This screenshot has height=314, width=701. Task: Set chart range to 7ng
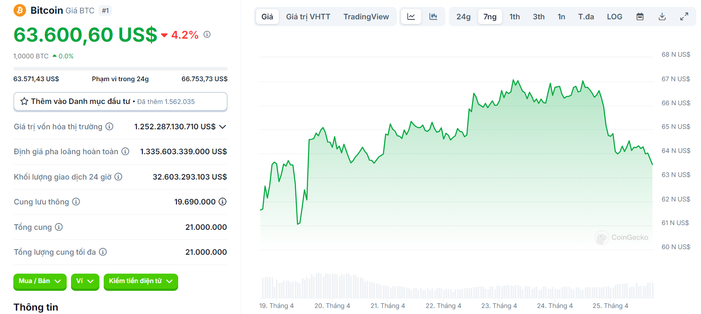point(490,17)
